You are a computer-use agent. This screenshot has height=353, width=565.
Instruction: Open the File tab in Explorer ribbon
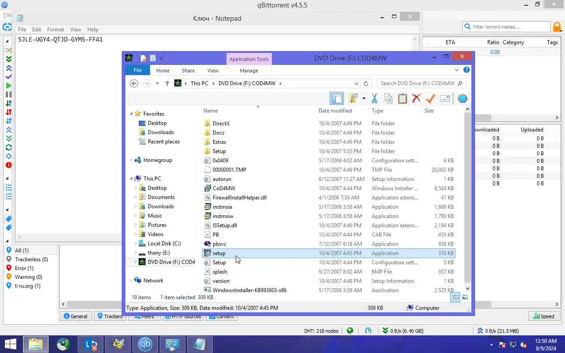pos(138,70)
